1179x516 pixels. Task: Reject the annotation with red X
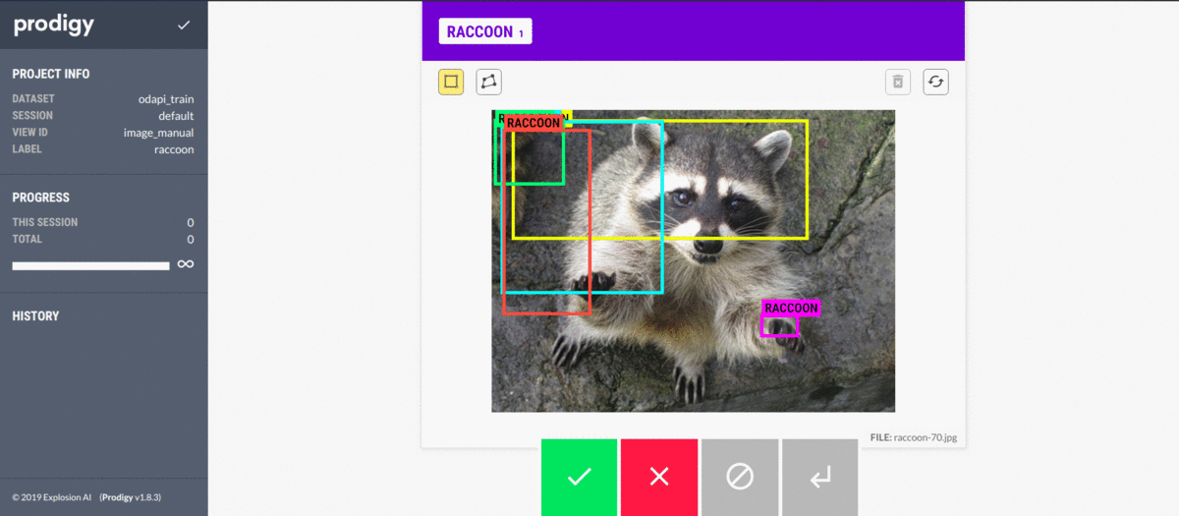(x=659, y=477)
